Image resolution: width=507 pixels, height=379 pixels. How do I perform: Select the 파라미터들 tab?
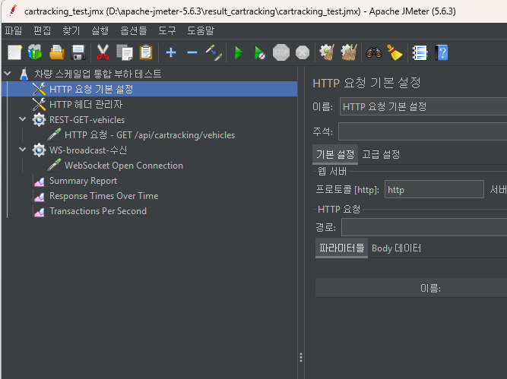pos(341,248)
